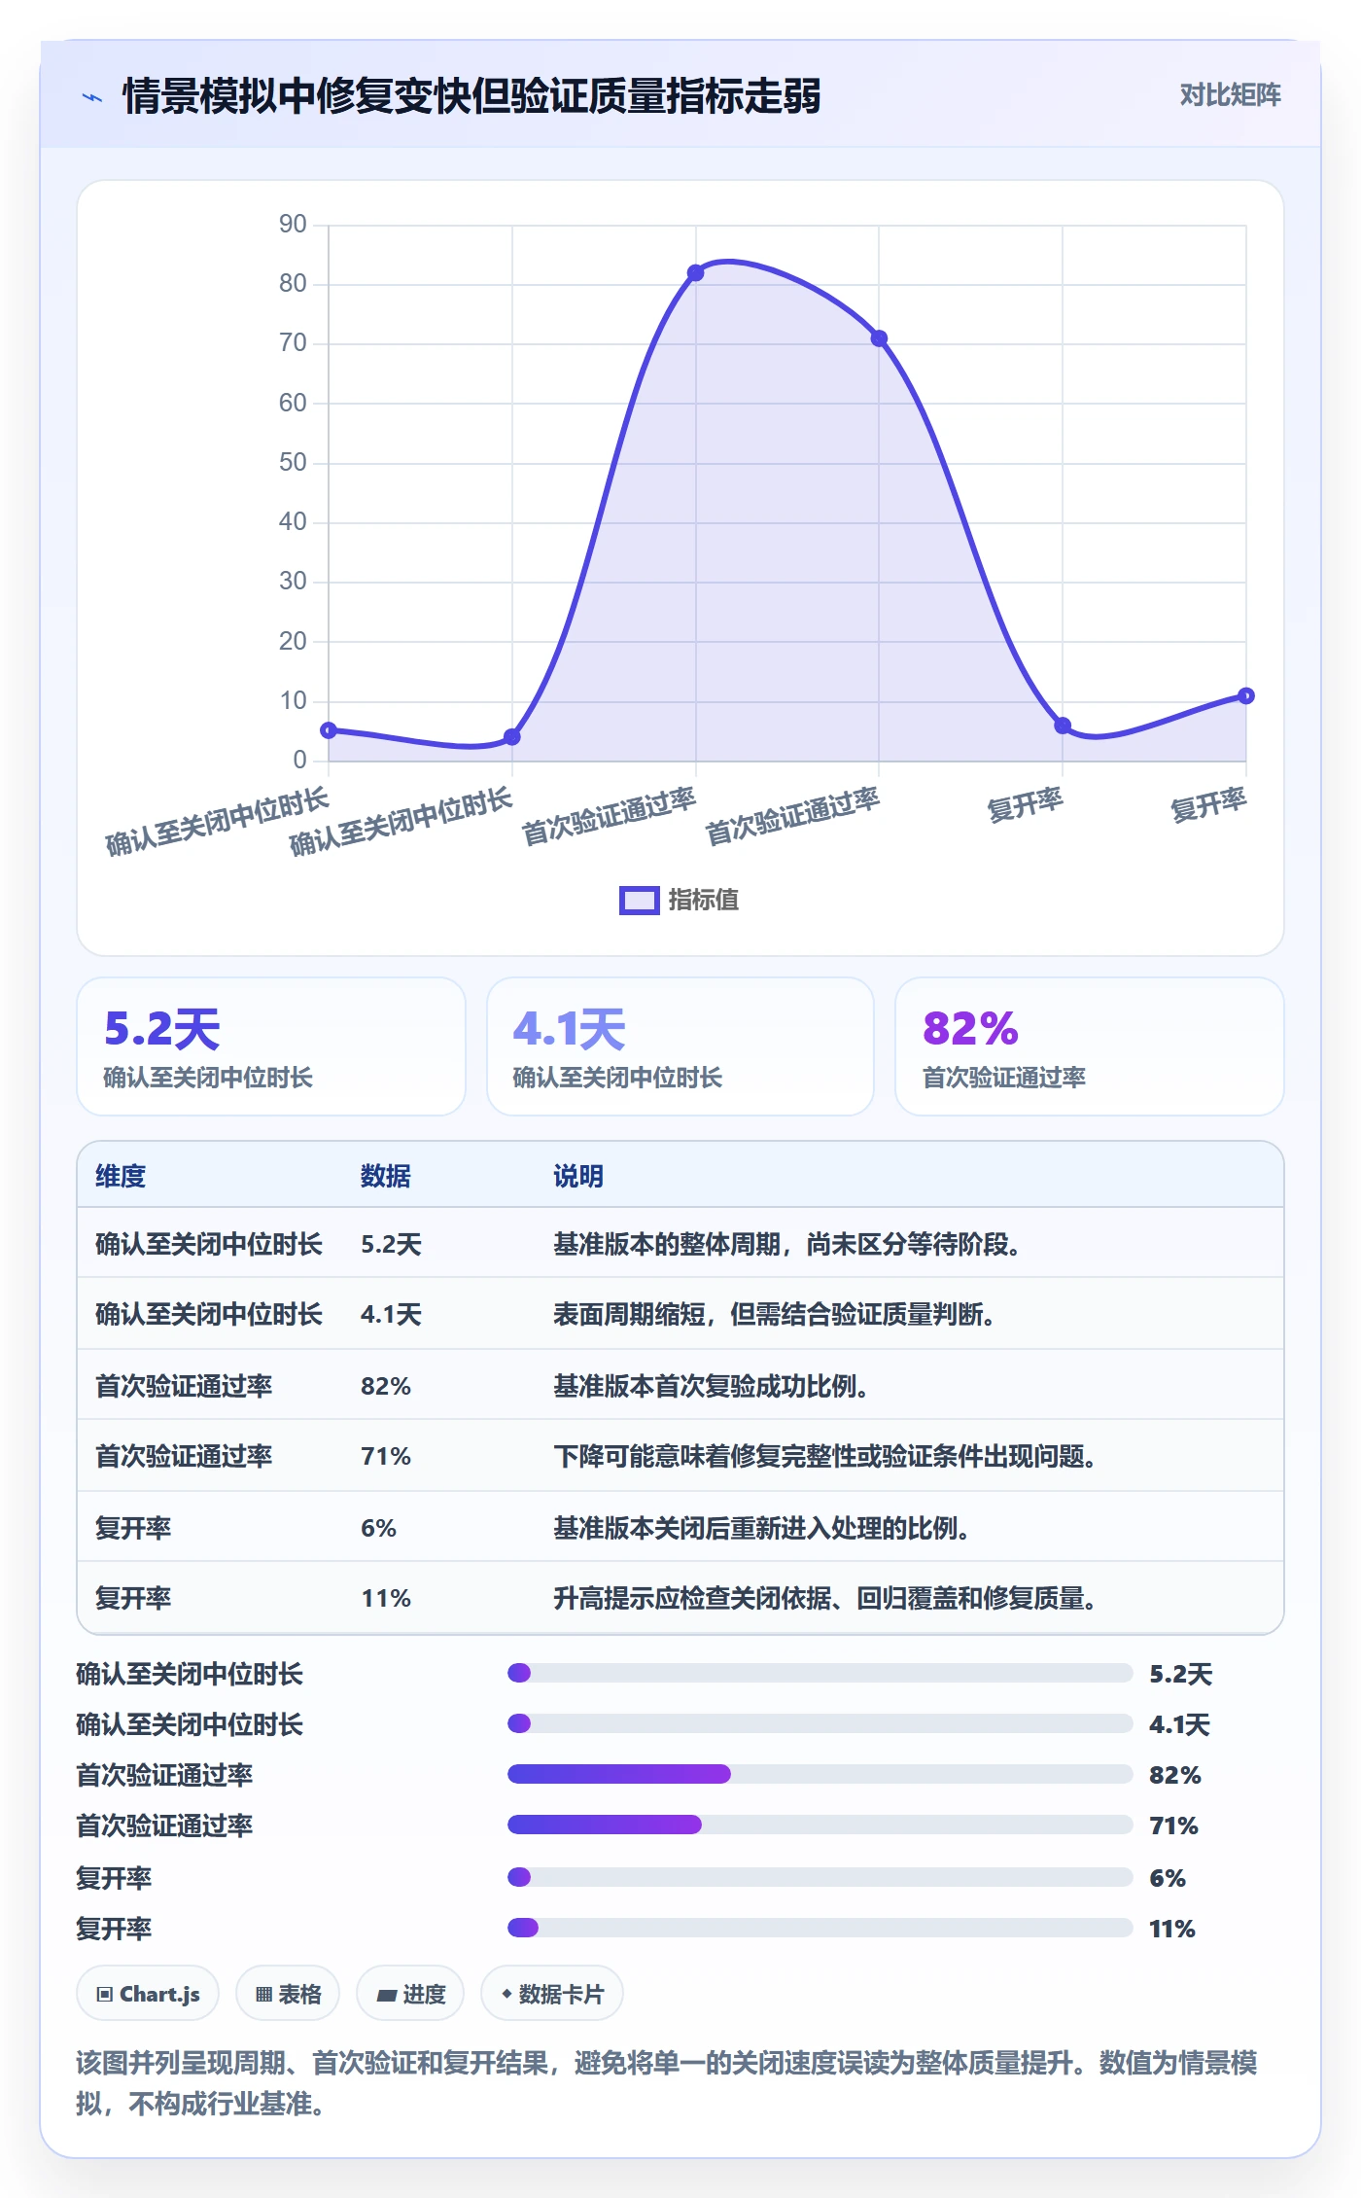Viewport: 1361px width, 2198px height.
Task: Click text 下降可能意味着修复完整性或验证条件出现问题。
Action: (824, 1457)
